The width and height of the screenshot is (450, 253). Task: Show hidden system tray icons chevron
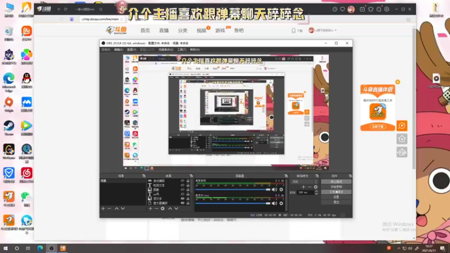(399, 249)
